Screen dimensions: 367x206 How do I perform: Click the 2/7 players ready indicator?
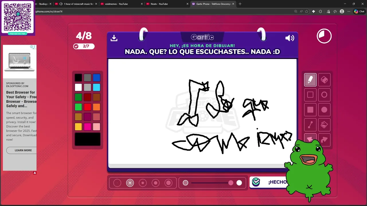click(x=84, y=46)
